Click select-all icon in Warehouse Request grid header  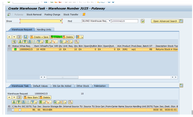click(9, 46)
